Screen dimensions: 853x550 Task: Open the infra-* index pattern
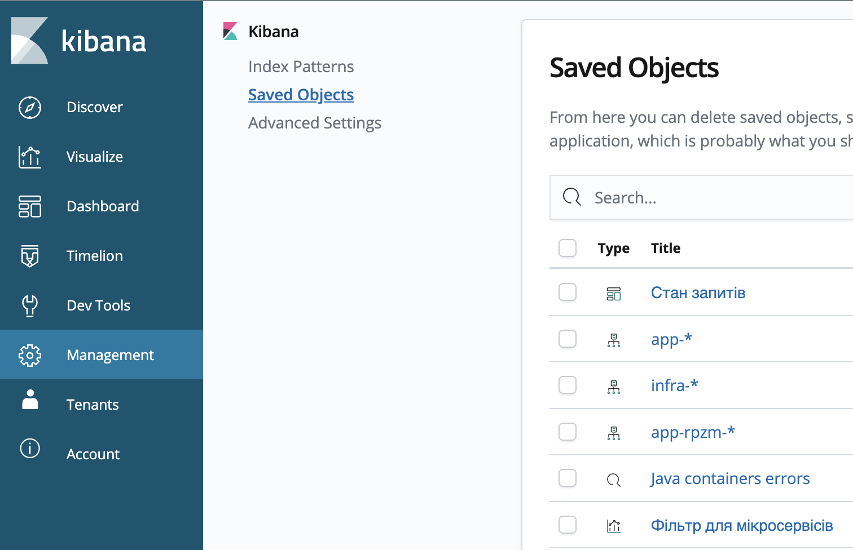[675, 385]
